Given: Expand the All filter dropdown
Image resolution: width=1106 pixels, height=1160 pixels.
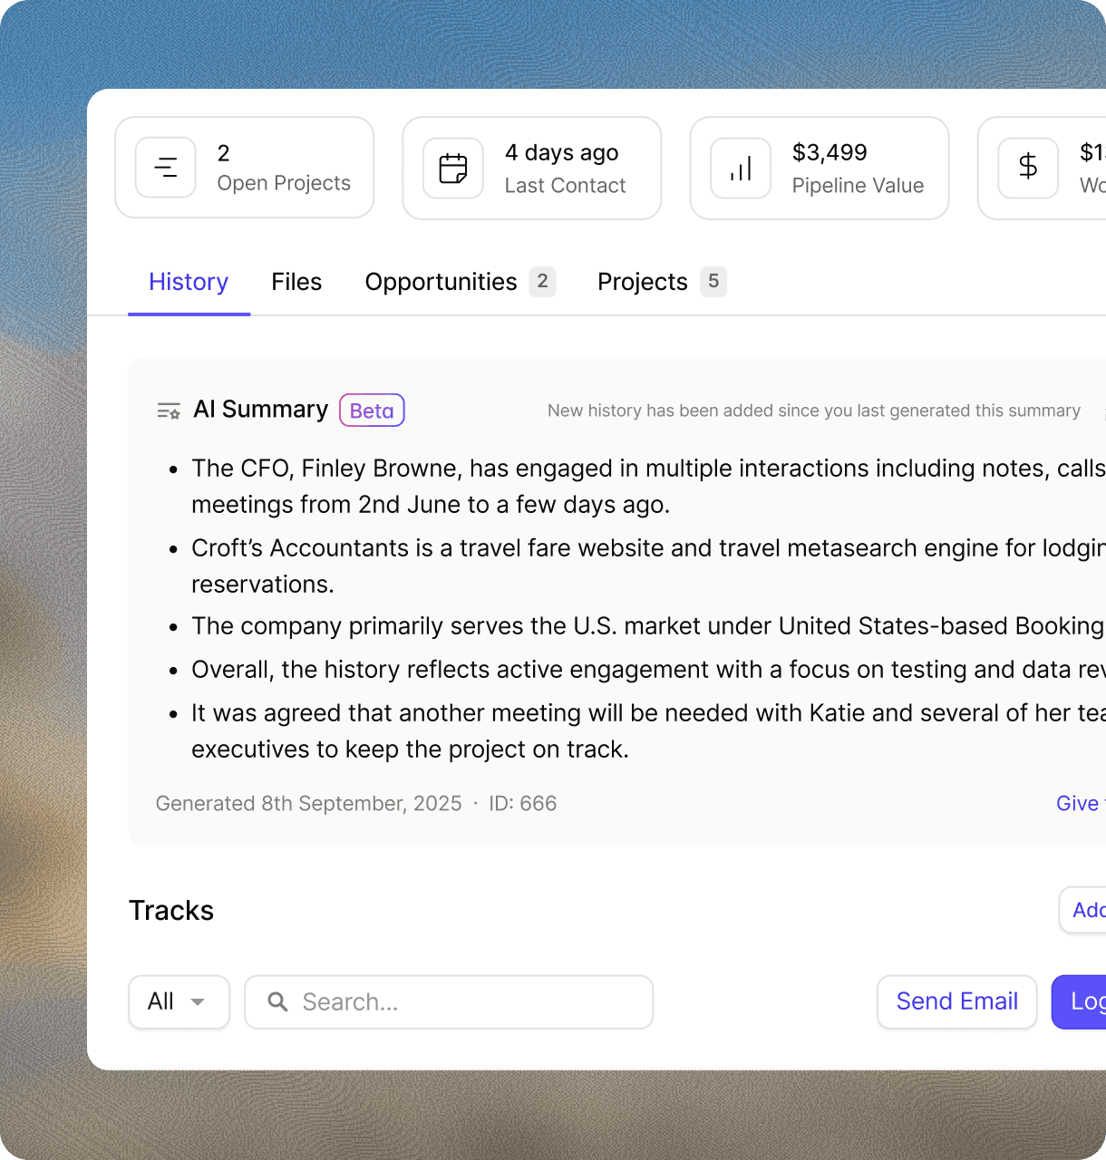Looking at the screenshot, I should [x=179, y=1001].
